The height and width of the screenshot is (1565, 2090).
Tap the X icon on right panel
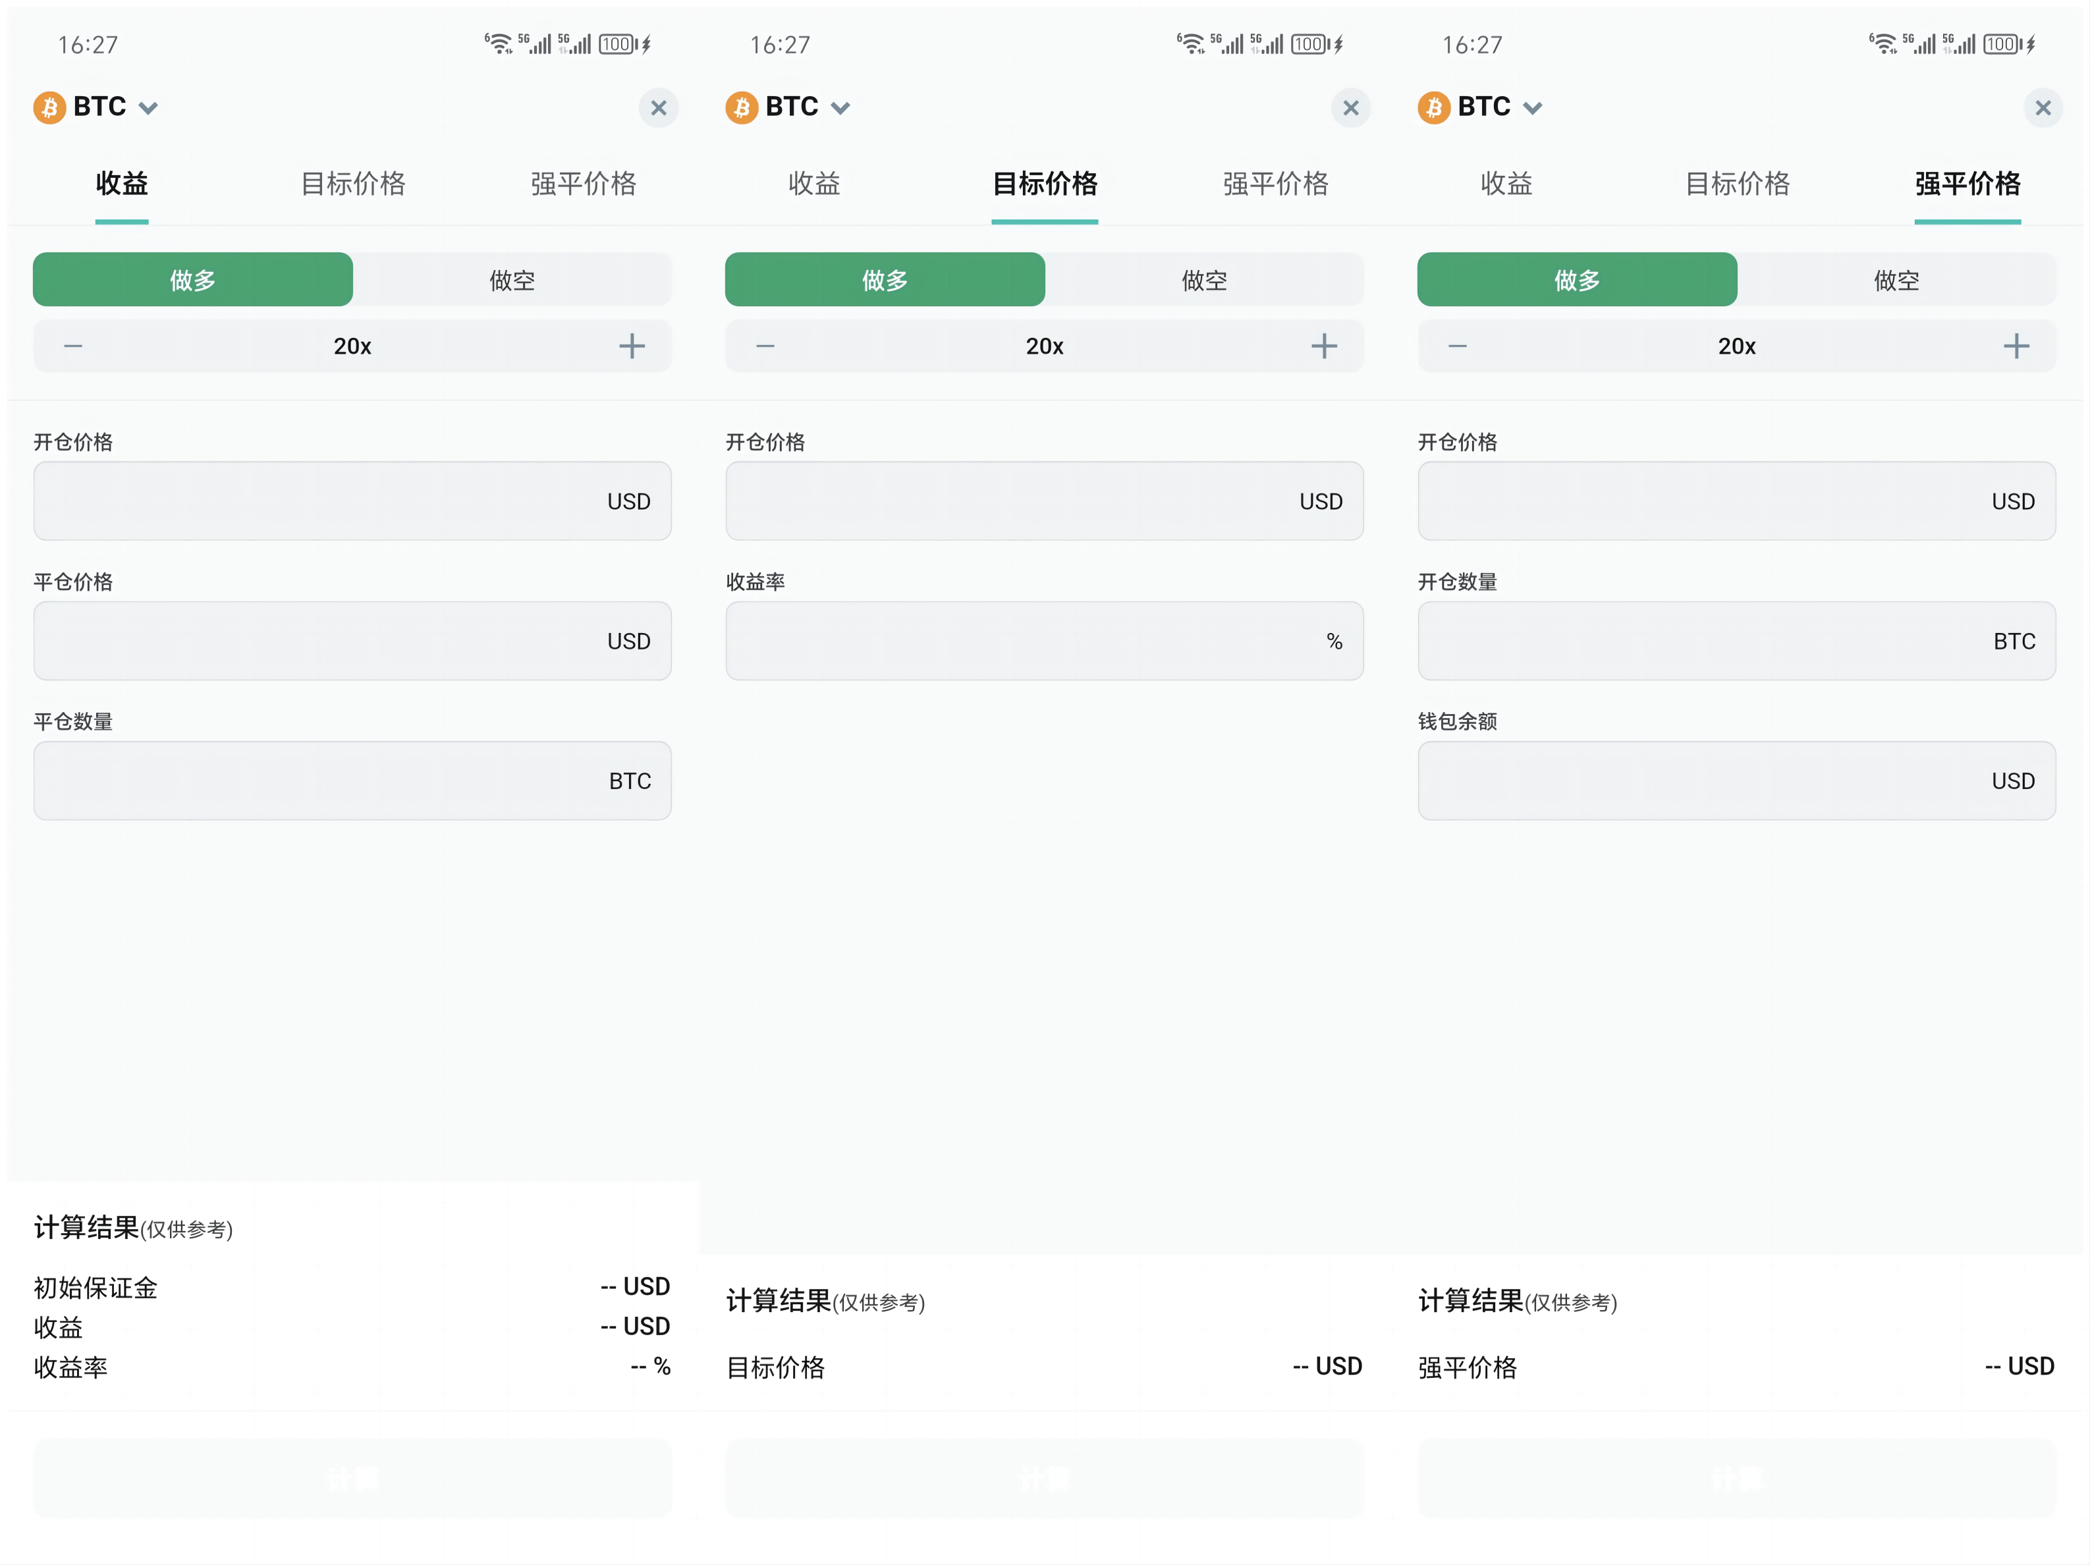coord(2043,108)
